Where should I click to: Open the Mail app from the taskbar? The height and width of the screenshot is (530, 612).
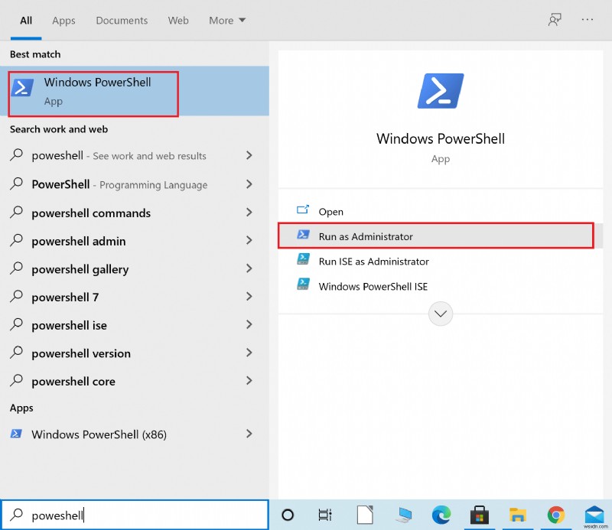[594, 514]
